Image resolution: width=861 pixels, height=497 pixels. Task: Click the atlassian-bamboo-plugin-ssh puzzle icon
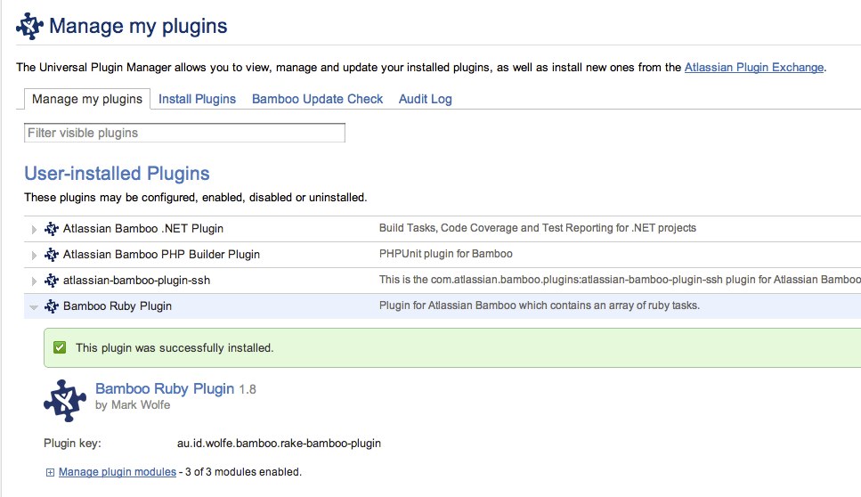coord(52,280)
